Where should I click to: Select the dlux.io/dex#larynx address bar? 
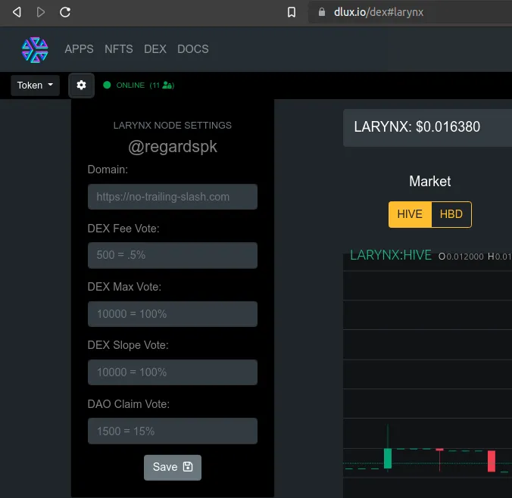410,12
